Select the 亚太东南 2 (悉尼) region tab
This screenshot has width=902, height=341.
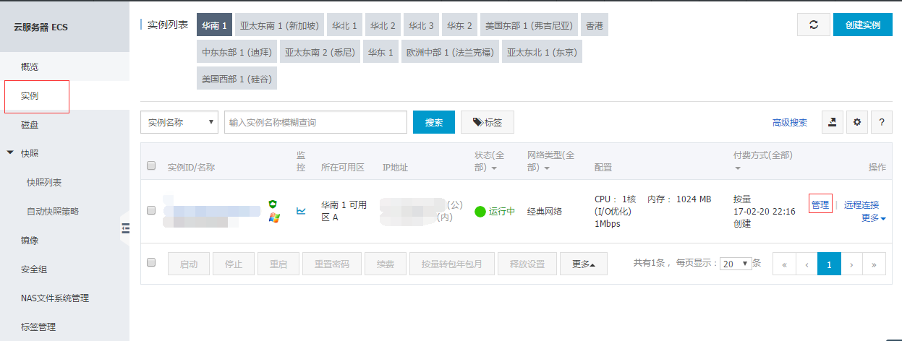click(320, 52)
